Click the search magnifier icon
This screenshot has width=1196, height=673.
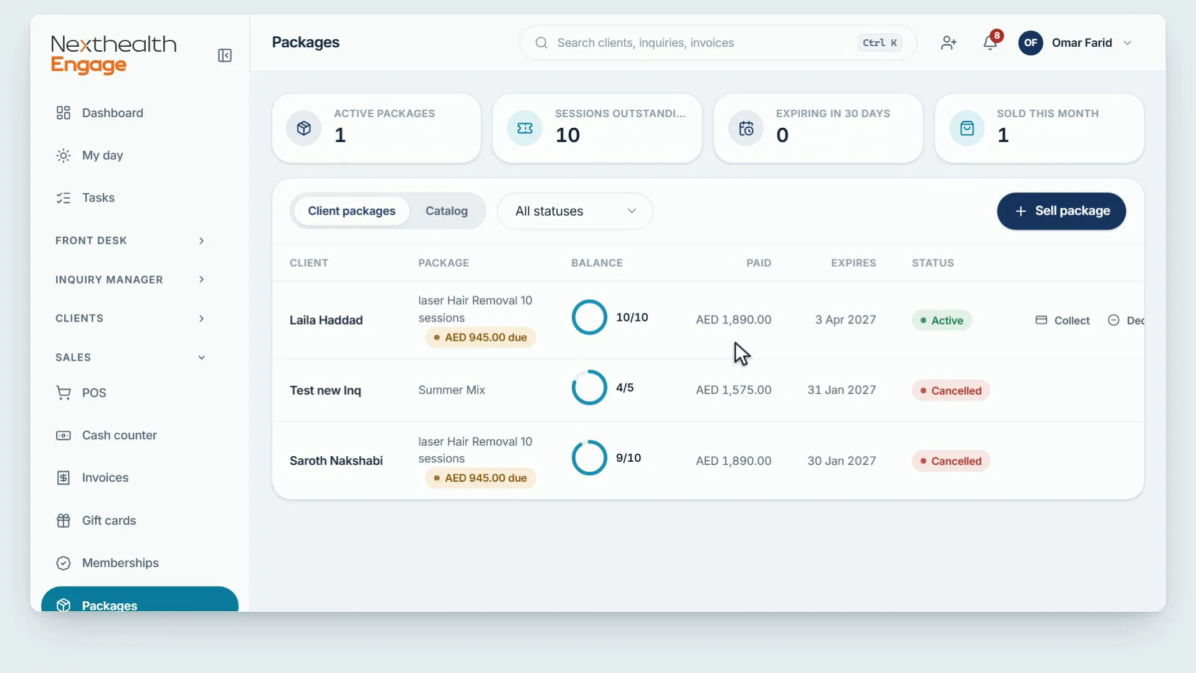[x=541, y=42]
